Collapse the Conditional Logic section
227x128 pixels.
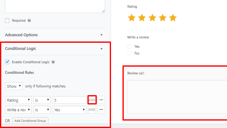coord(55,48)
